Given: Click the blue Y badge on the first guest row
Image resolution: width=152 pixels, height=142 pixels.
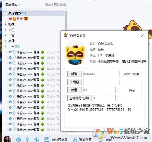Looking at the screenshot, I should point(10,52).
